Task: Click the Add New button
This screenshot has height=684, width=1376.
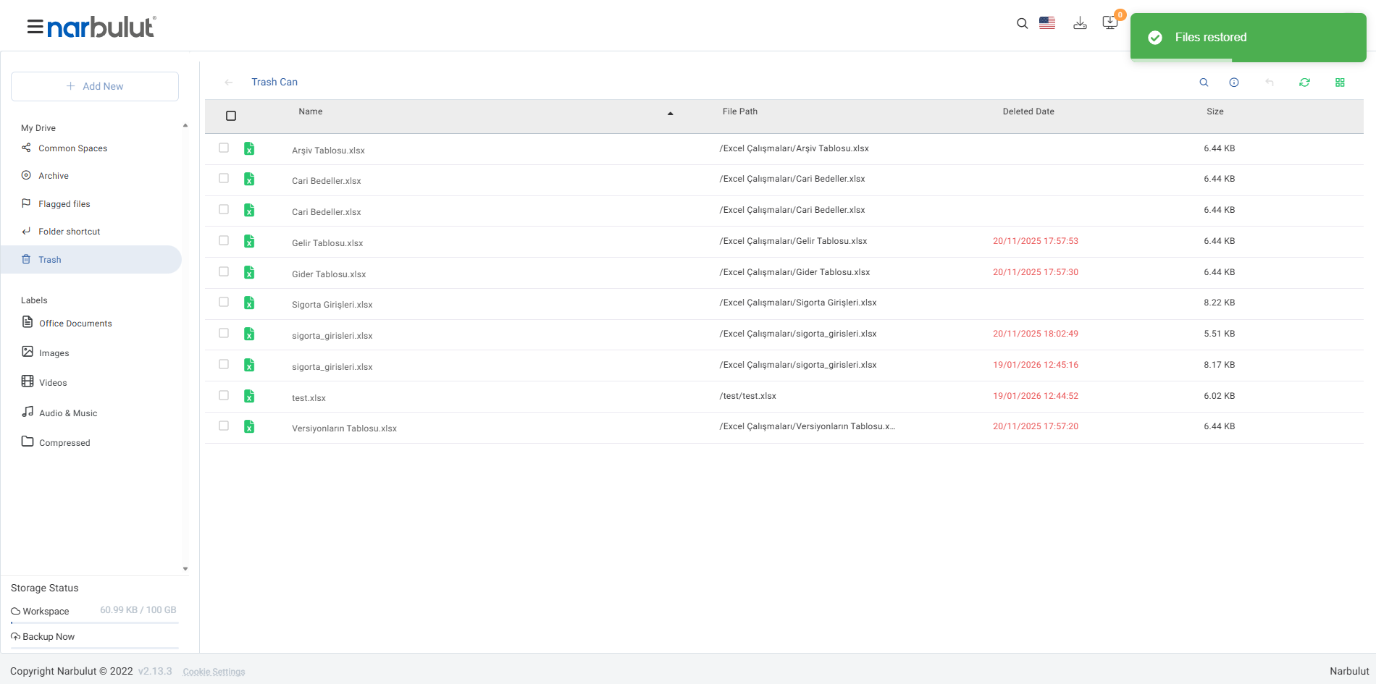Action: tap(95, 86)
